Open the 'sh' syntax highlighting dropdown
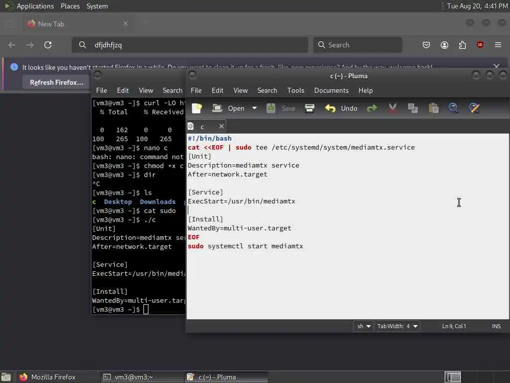Screen dimensions: 510x383 click(363, 326)
